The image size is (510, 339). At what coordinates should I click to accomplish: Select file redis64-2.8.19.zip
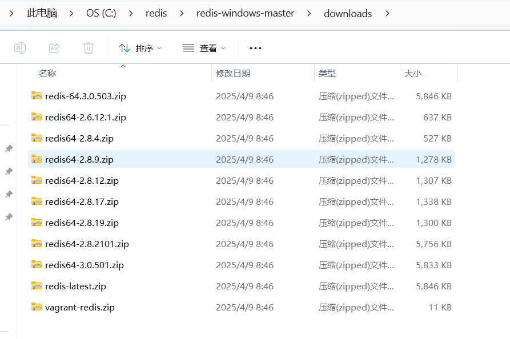(241, 223)
